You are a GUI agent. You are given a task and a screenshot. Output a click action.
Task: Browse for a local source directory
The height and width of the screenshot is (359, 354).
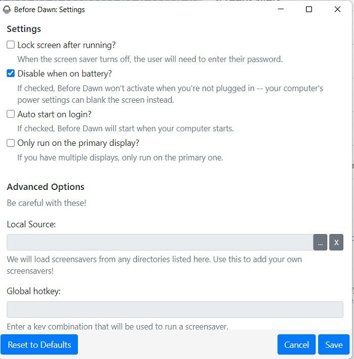(x=320, y=243)
